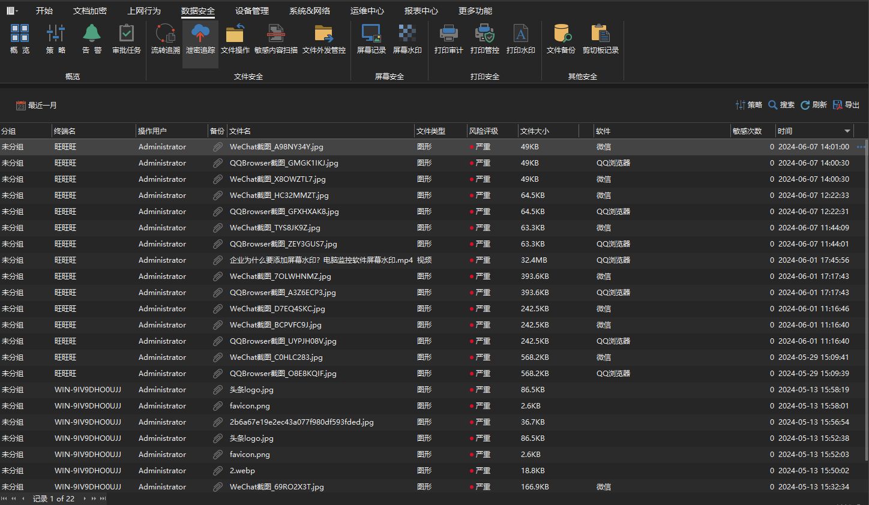Sort by 风险评级 column header
The image size is (869, 505).
pos(492,131)
